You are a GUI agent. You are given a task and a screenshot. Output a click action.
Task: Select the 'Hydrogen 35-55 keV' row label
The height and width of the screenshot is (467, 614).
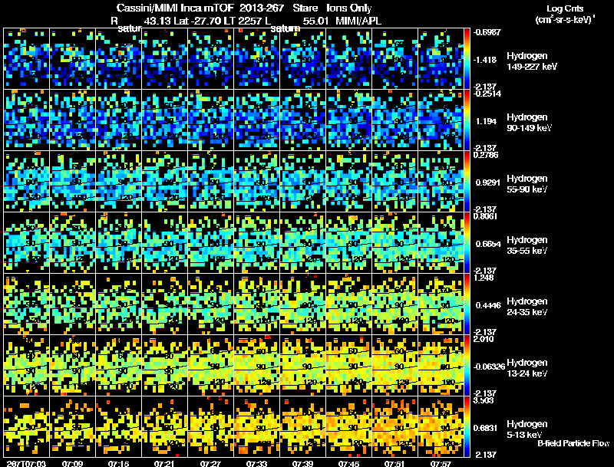[x=527, y=245]
